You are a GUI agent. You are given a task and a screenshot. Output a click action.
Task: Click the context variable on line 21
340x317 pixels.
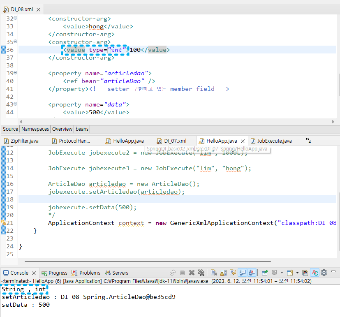[x=131, y=223]
